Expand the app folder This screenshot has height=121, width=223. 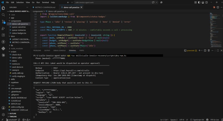tap(19, 18)
